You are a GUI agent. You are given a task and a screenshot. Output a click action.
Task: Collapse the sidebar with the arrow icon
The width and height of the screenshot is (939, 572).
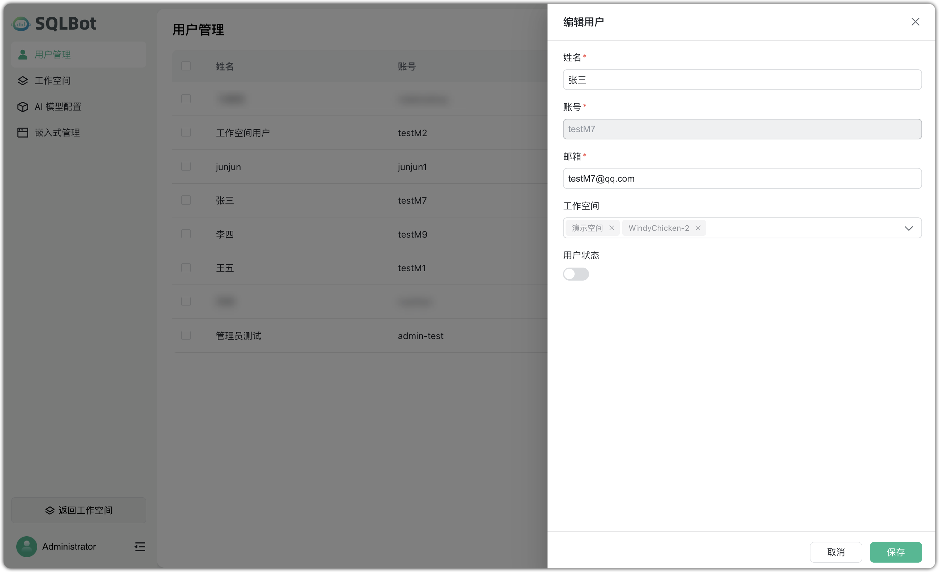click(x=139, y=546)
